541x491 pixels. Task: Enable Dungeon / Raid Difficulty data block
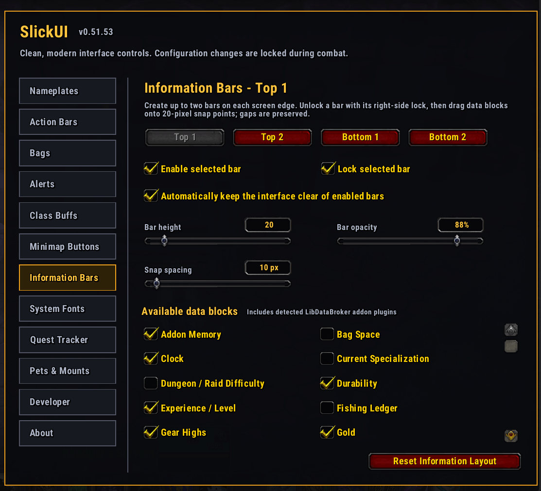151,383
